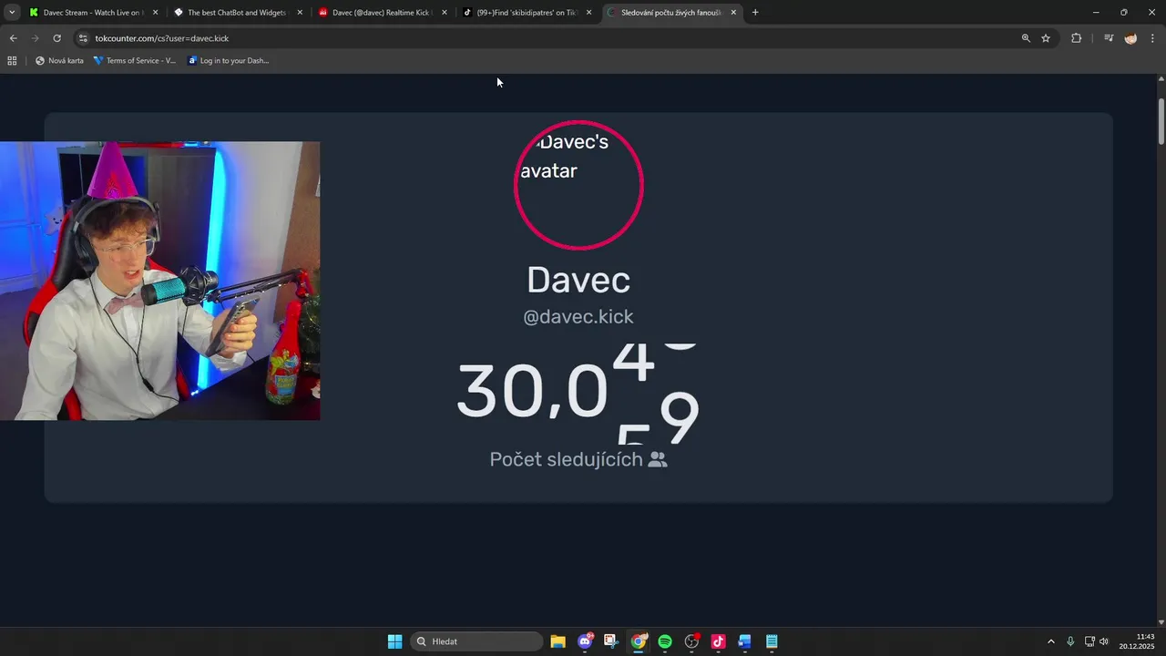Open Notepad from the taskbar
This screenshot has width=1166, height=656.
click(x=772, y=641)
